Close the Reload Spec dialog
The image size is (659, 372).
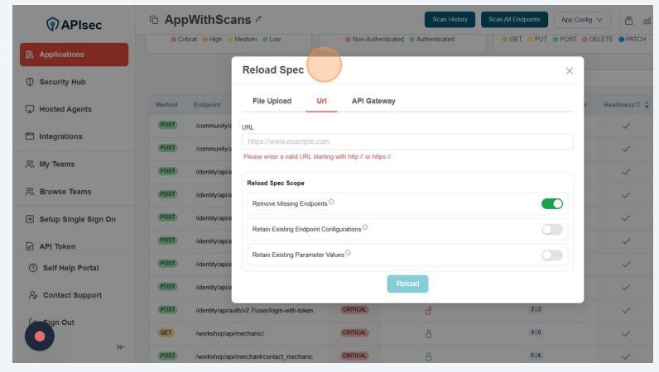point(570,71)
